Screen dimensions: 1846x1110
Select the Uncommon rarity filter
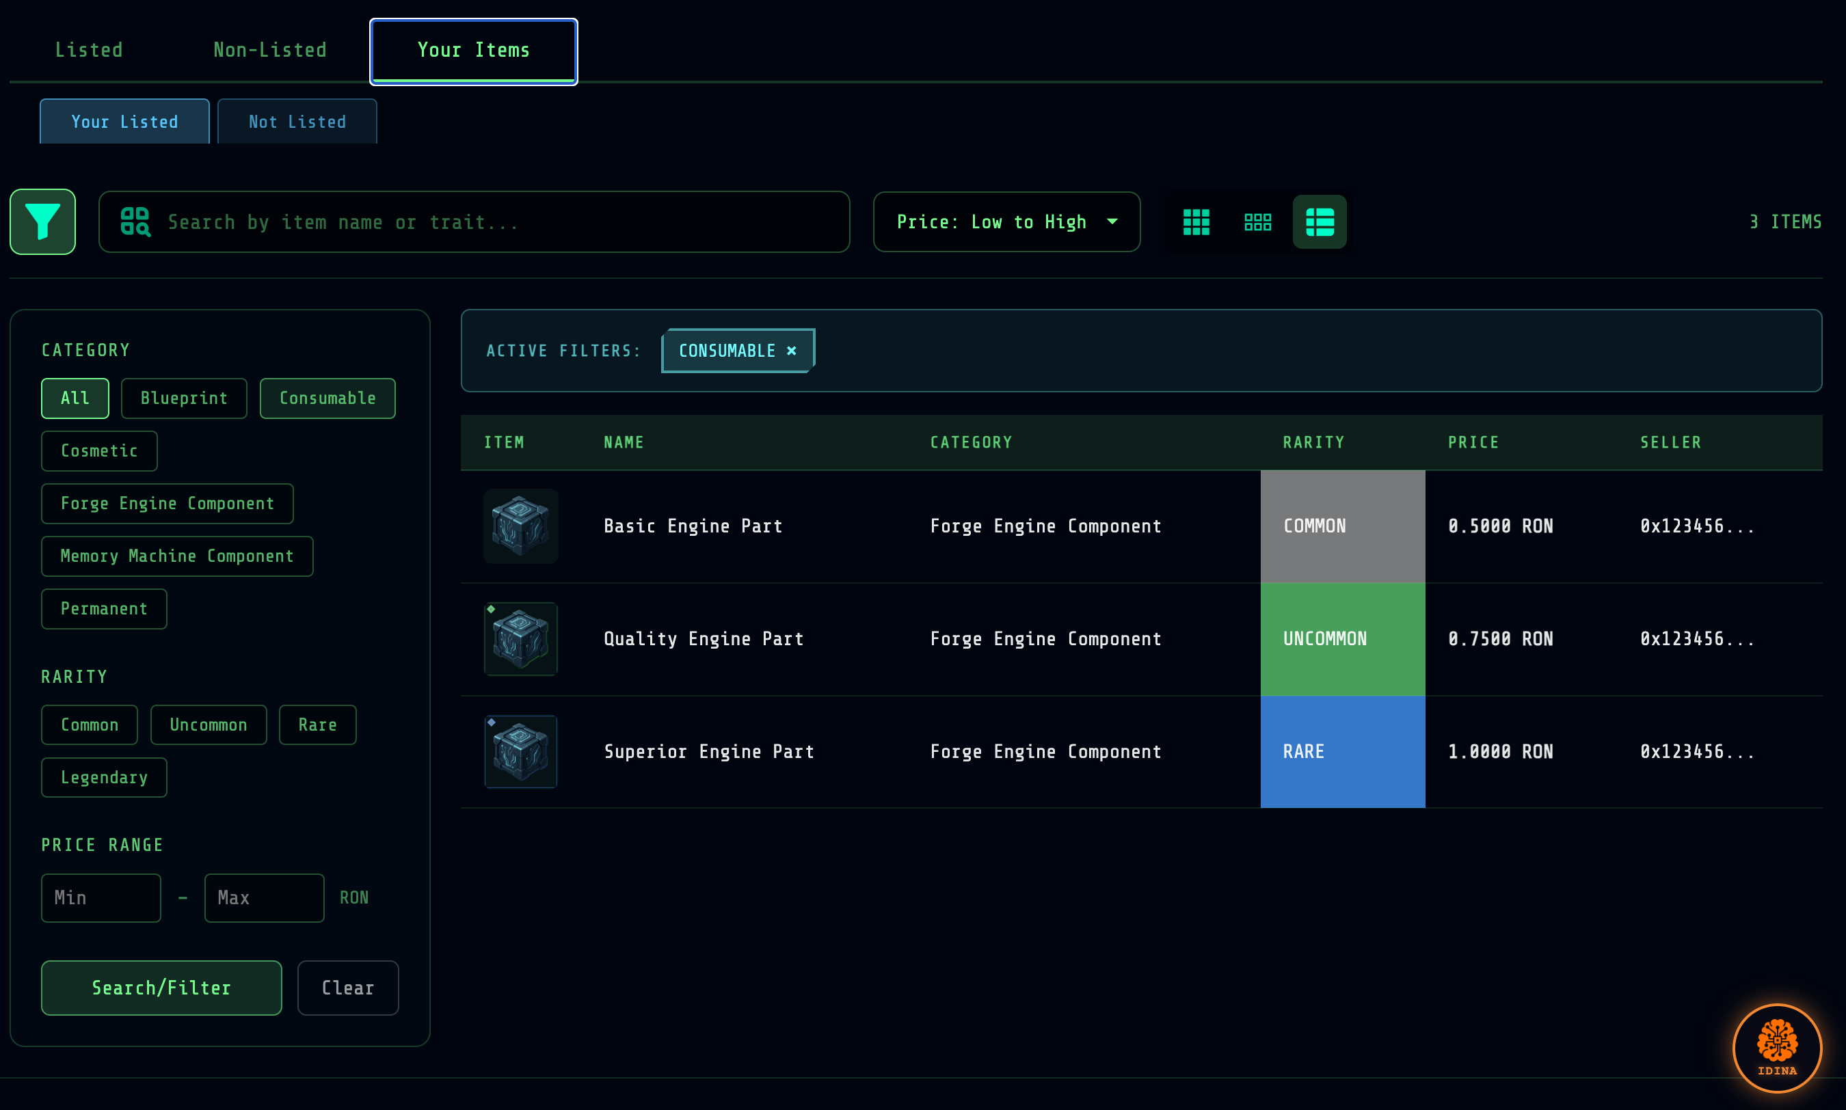point(209,724)
